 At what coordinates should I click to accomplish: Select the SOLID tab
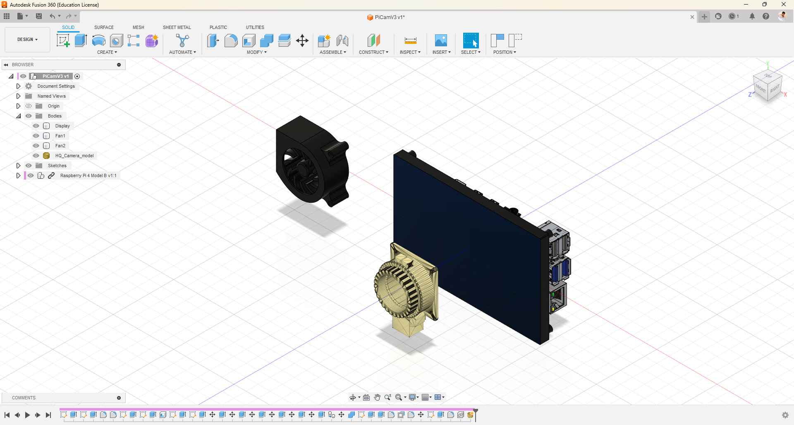68,27
